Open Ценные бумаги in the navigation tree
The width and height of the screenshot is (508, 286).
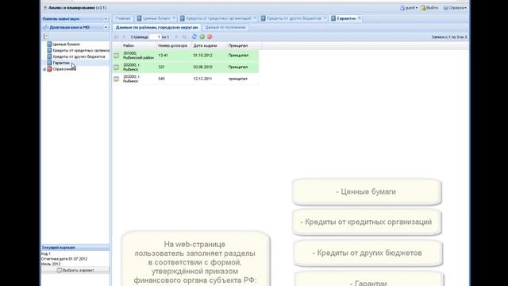tap(66, 44)
